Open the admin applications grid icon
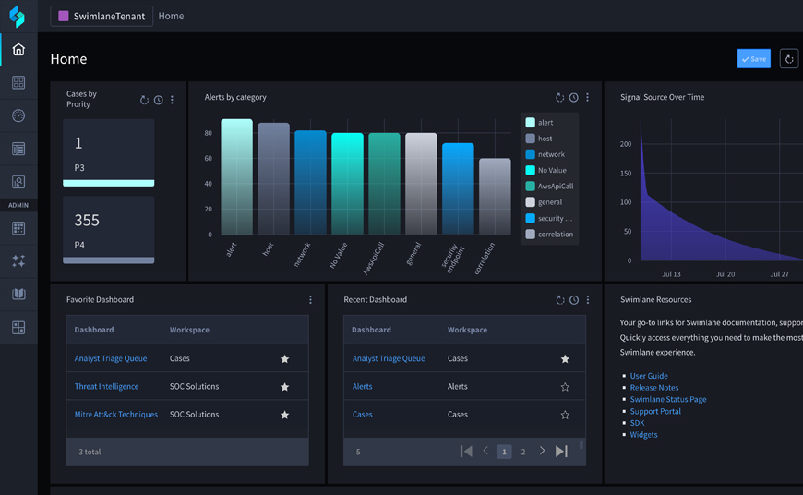 pos(18,228)
